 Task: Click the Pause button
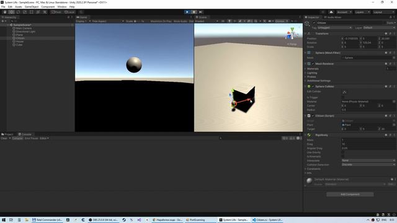(x=194, y=12)
